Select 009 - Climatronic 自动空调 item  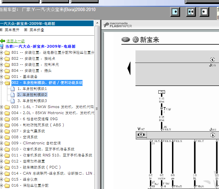pyautogui.click(x=36, y=143)
